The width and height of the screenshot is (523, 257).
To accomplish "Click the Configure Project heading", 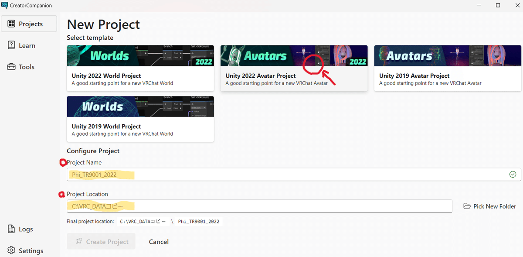I will [93, 151].
